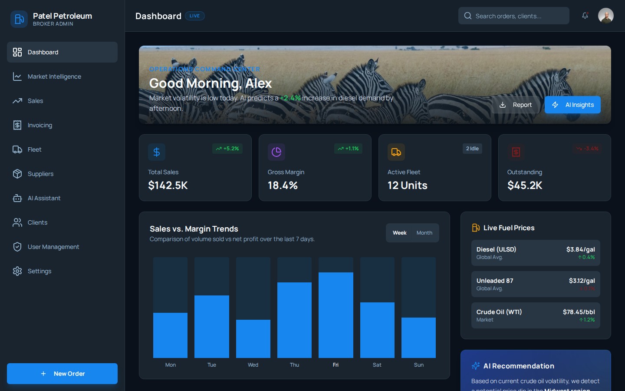This screenshot has height=391, width=625.
Task: Click the search magnifier icon
Action: (468, 16)
